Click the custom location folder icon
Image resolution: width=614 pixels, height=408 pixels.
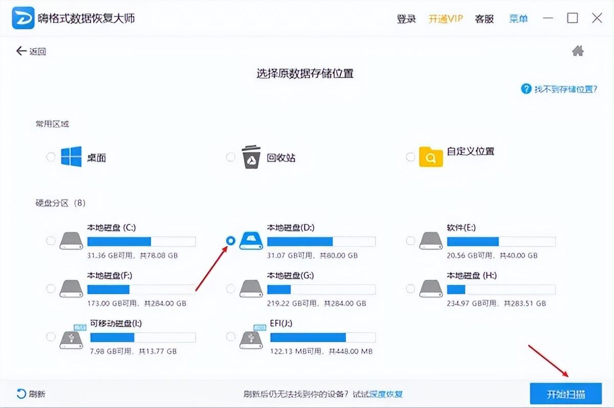[x=430, y=156]
